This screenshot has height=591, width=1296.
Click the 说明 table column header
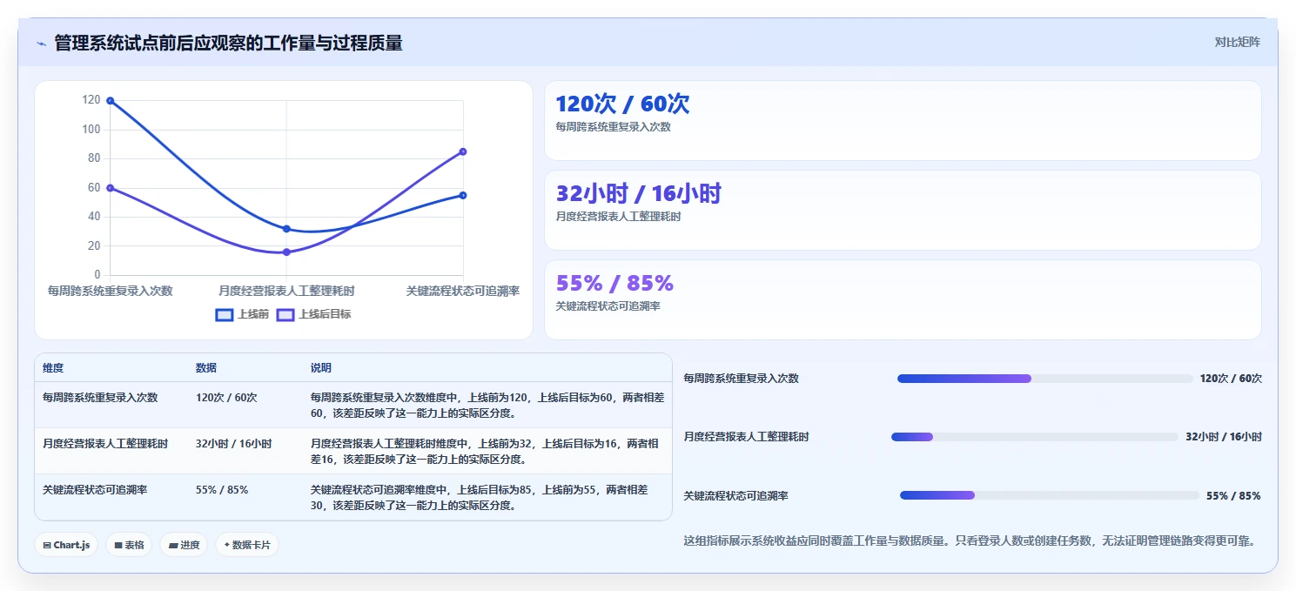(321, 368)
